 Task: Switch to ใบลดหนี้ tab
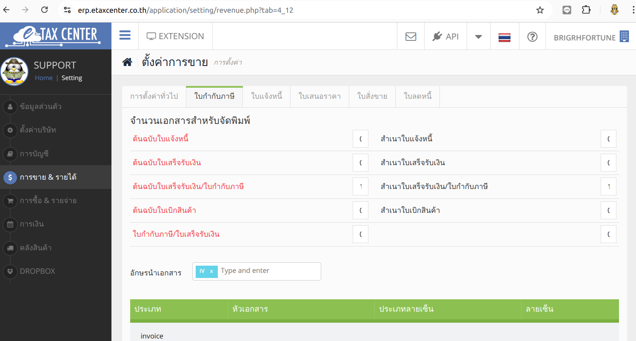tap(418, 97)
